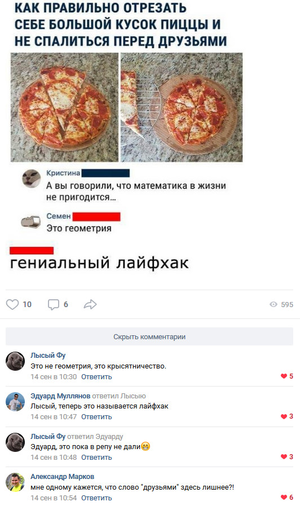Like the post with the heart icon
This screenshot has width=300, height=506.
(12, 304)
